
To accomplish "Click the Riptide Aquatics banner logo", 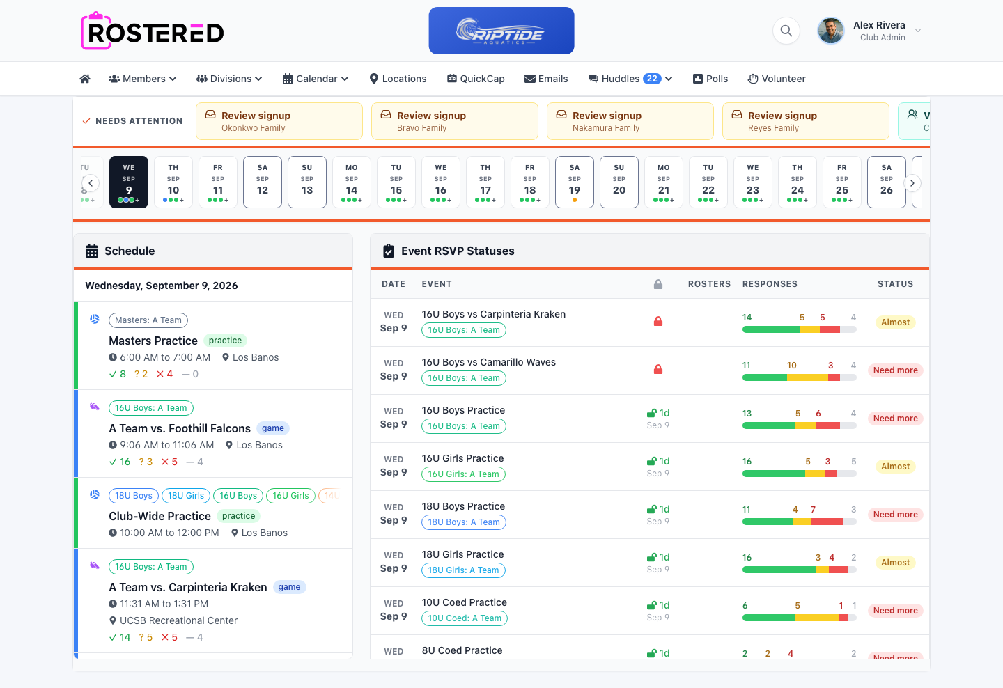I will tap(501, 31).
